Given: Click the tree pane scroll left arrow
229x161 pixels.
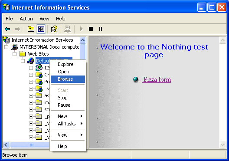Looking at the screenshot, I should (x=6, y=145).
